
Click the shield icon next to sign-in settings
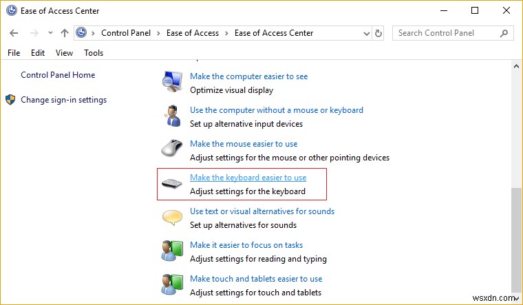[10, 100]
